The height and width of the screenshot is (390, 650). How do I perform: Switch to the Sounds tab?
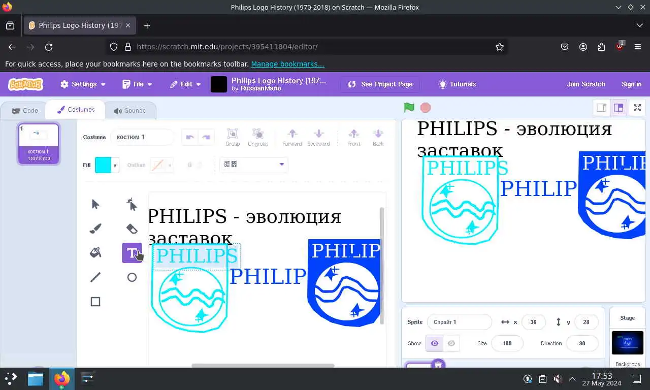tap(130, 110)
